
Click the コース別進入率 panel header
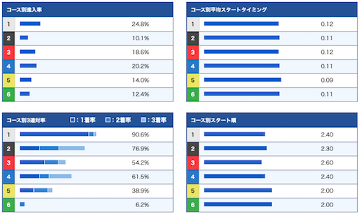pos(88,10)
